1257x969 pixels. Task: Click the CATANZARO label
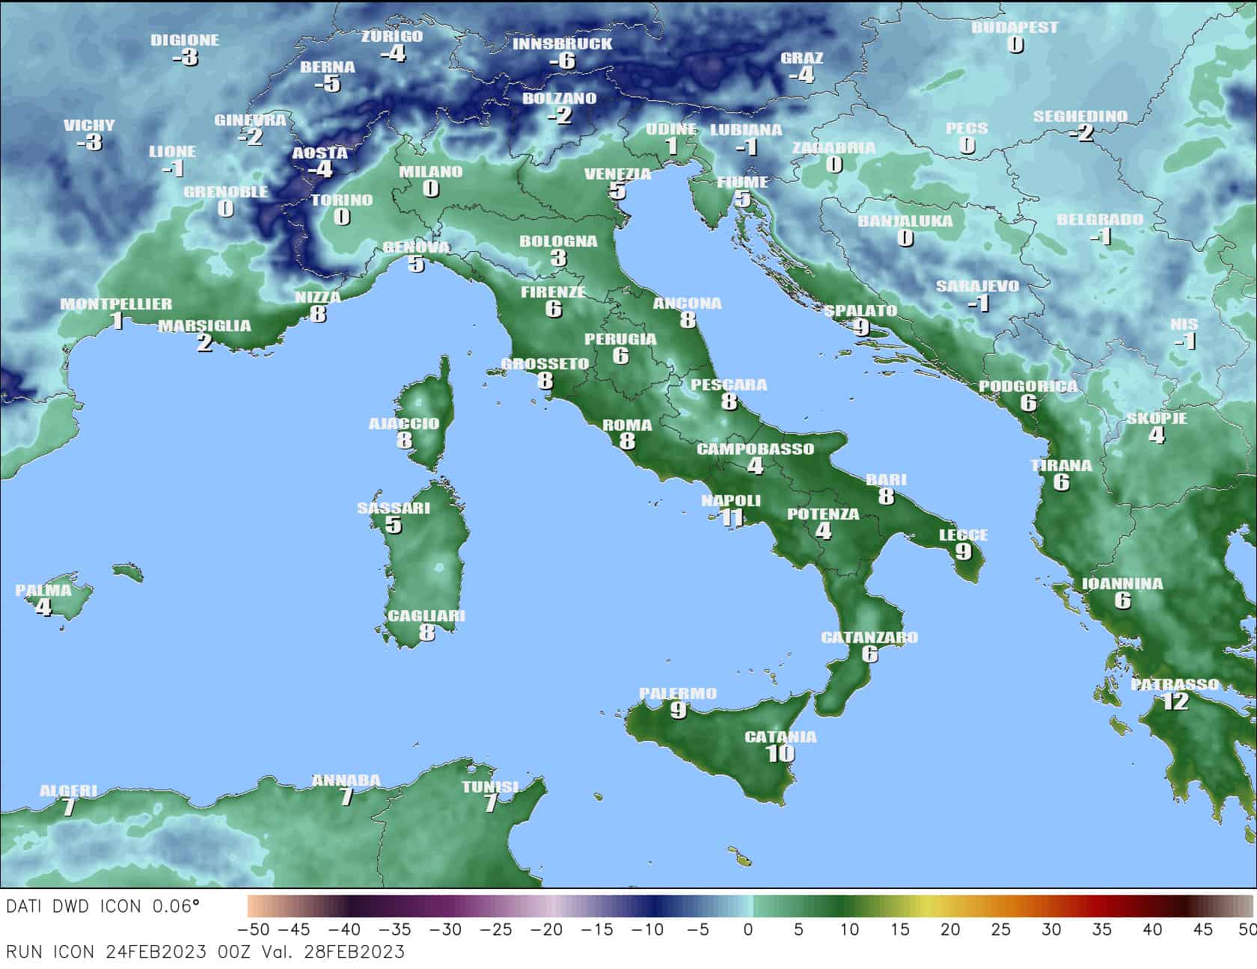(869, 638)
